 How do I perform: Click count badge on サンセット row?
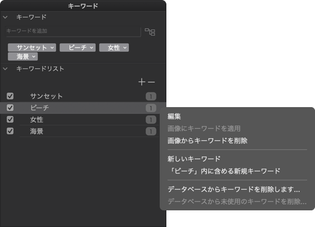pos(151,97)
